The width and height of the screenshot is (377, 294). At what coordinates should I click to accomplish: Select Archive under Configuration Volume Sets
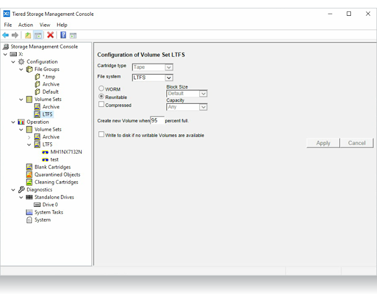click(51, 107)
